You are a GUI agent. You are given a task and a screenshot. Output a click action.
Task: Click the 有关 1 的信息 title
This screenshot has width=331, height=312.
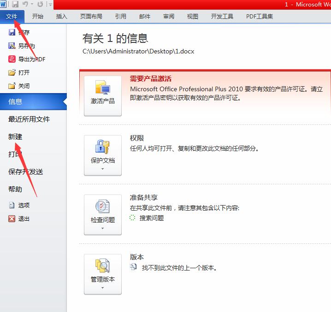(x=115, y=38)
